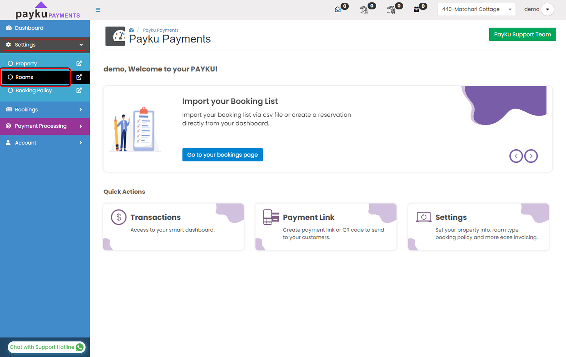The image size is (566, 357).
Task: Click the Quick Actions heading
Action: [x=124, y=192]
